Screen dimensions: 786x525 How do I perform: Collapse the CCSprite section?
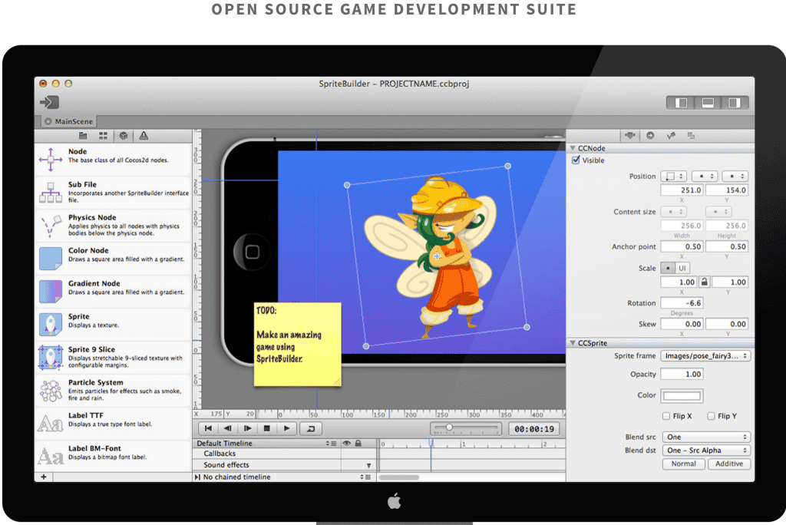pyautogui.click(x=573, y=343)
